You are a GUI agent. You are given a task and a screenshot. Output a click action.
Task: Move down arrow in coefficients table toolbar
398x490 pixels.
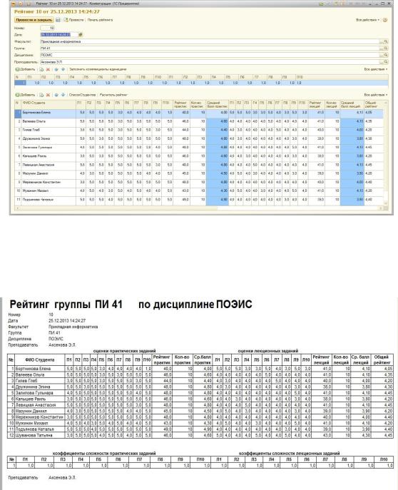63,69
